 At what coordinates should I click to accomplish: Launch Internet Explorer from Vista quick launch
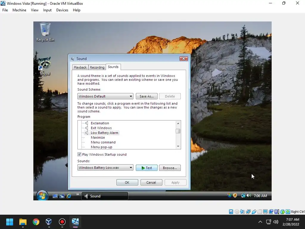click(x=69, y=196)
